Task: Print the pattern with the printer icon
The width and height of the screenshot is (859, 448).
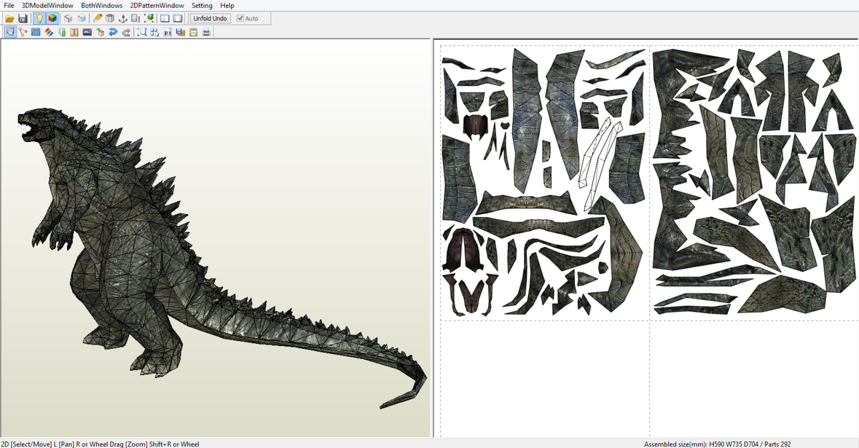Action: (206, 32)
